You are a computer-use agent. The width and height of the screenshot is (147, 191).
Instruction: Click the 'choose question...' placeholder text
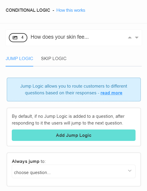tap(32, 173)
